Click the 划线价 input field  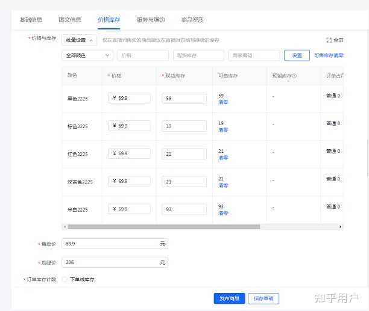[x=115, y=262]
